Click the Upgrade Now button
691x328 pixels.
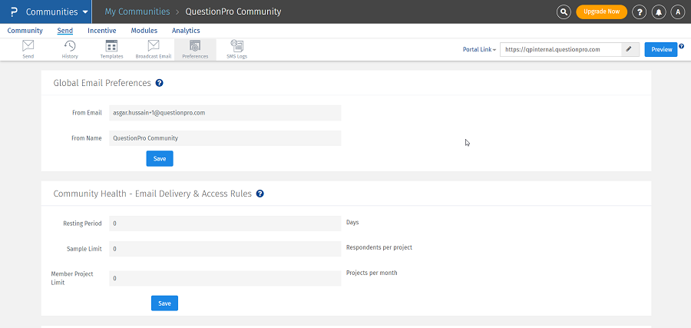pyautogui.click(x=601, y=12)
